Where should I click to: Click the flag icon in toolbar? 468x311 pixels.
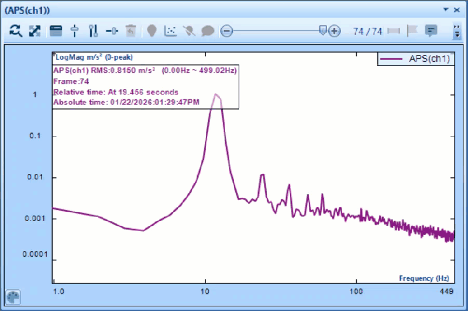coord(412,31)
